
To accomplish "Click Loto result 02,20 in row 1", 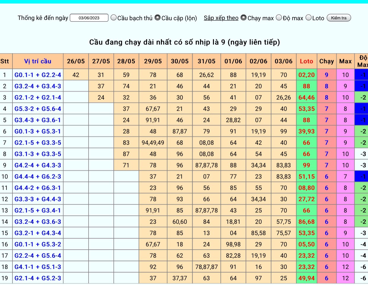I will pos(306,75).
